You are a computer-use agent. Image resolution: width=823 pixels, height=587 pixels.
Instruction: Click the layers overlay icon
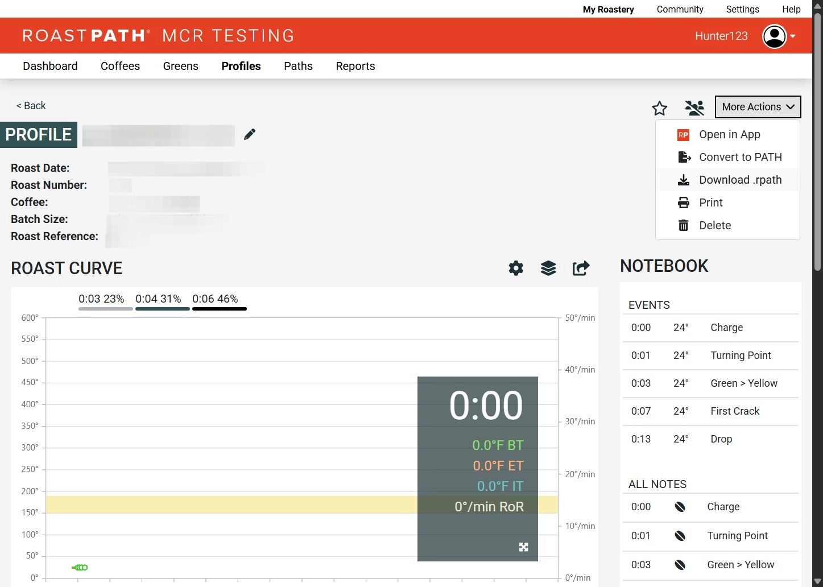[548, 268]
